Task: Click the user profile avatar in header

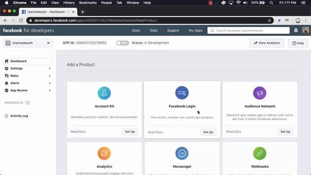Action: click(306, 30)
